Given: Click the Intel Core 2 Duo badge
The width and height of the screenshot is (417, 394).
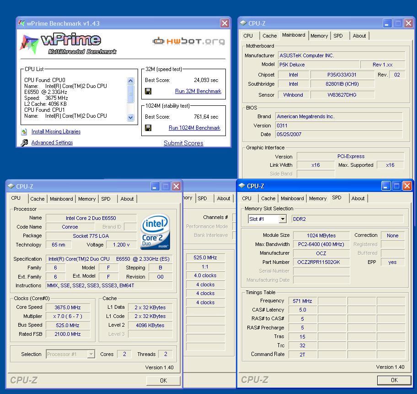Looking at the screenshot, I should [x=155, y=232].
